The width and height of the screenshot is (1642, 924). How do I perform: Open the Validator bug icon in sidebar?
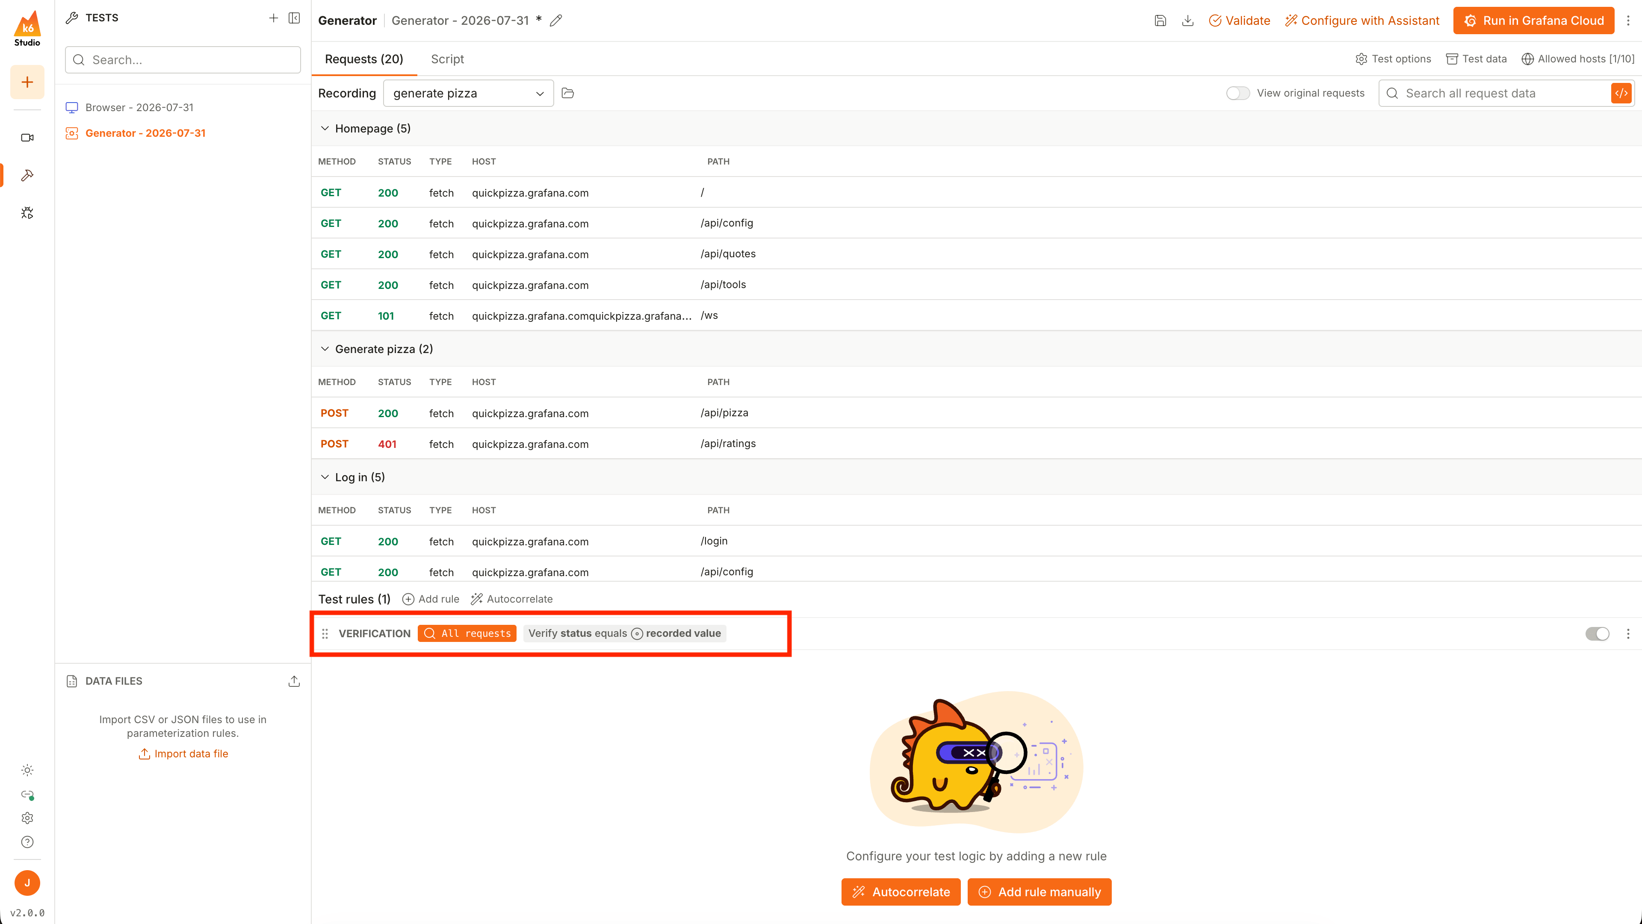[x=27, y=213]
